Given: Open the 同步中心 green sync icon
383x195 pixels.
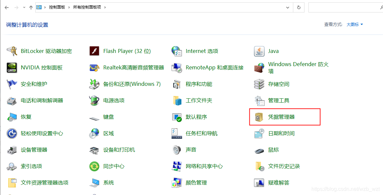Looking at the screenshot, I should (x=94, y=166).
